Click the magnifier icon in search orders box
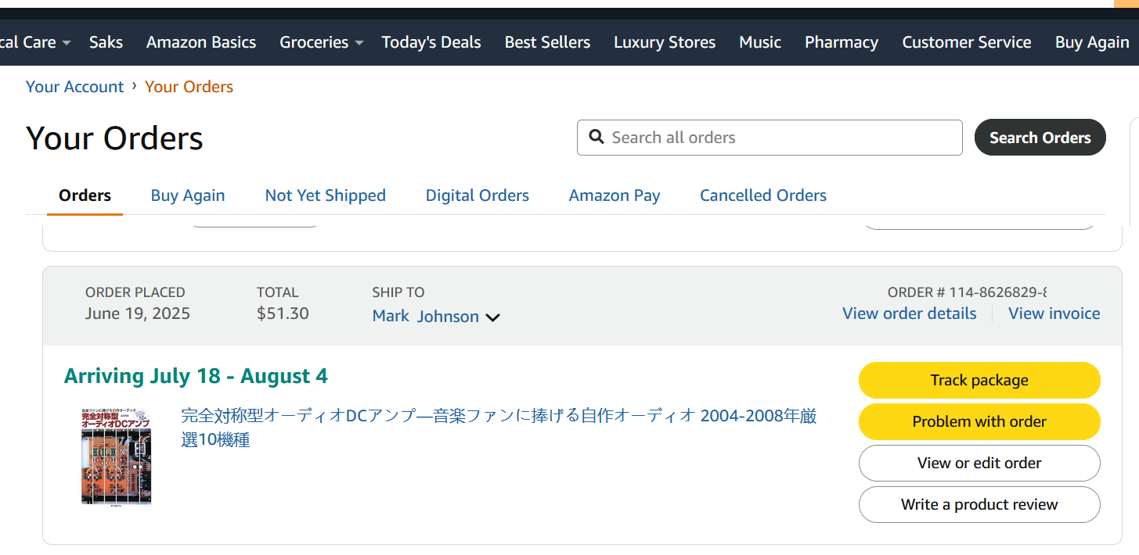The width and height of the screenshot is (1139, 555). [597, 137]
